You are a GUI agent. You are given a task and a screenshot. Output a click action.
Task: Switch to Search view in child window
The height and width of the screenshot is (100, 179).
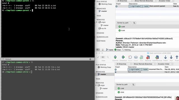(x=108, y=57)
